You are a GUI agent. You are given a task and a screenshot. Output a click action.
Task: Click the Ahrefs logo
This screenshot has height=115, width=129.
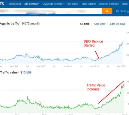tap(2, 4)
